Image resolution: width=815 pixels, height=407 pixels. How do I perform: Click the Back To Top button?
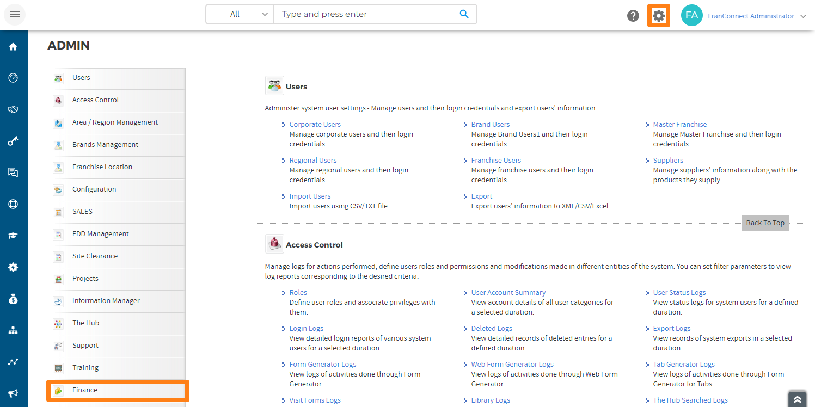click(x=765, y=223)
